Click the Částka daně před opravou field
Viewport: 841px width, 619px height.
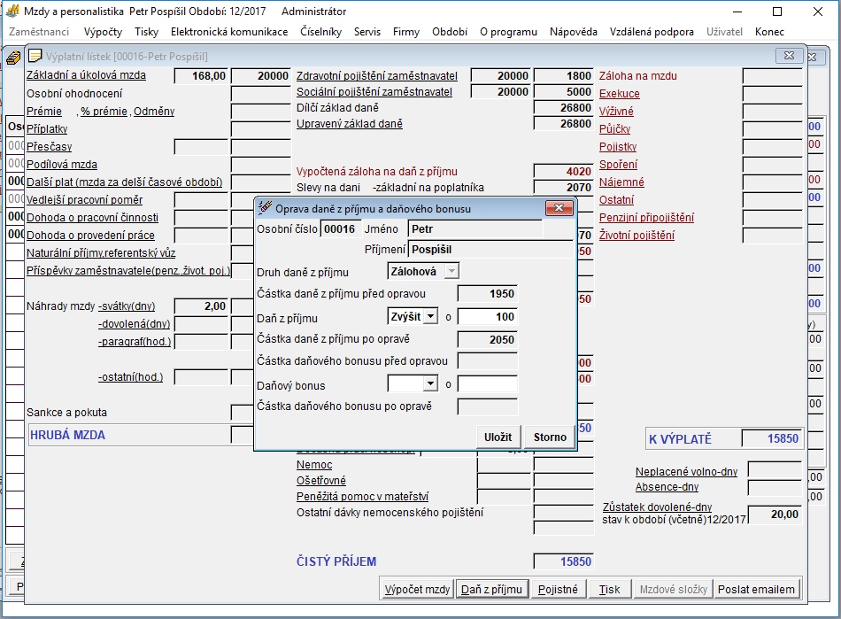[488, 294]
